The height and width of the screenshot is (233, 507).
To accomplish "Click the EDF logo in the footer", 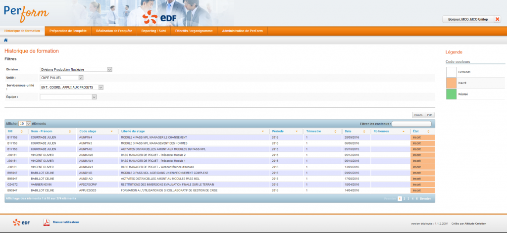I will tap(20, 222).
